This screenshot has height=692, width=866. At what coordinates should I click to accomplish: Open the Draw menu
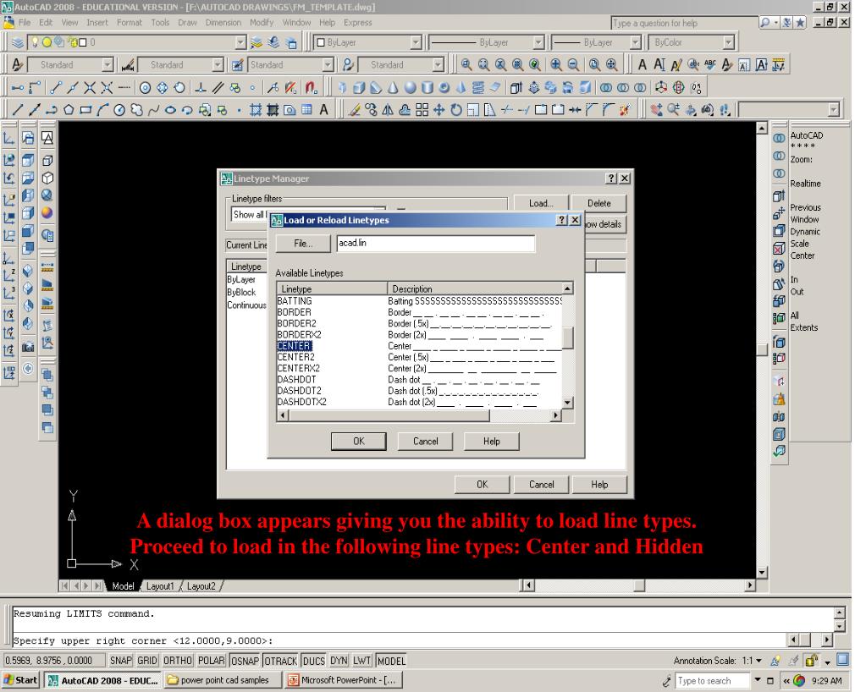187,23
